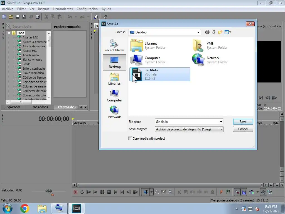This screenshot has width=285, height=214.
Task: Open the Editar menu
Action: tap(21, 9)
